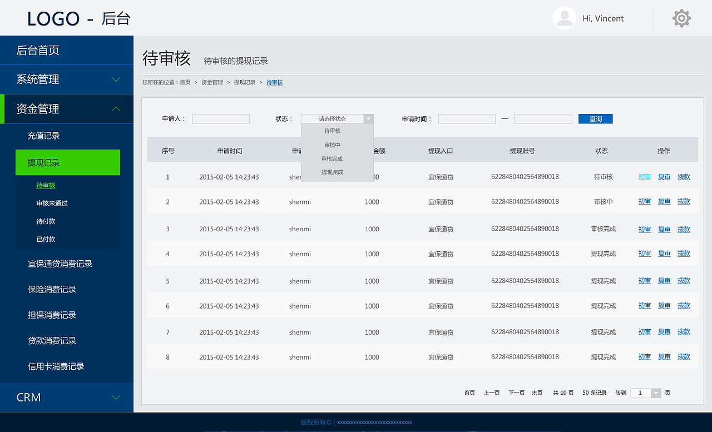Open 审核未通过 submenu item
This screenshot has width=712, height=432.
point(52,203)
